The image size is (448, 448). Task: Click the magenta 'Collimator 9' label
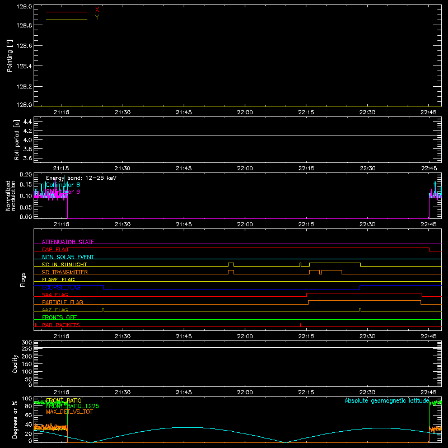[63, 192]
